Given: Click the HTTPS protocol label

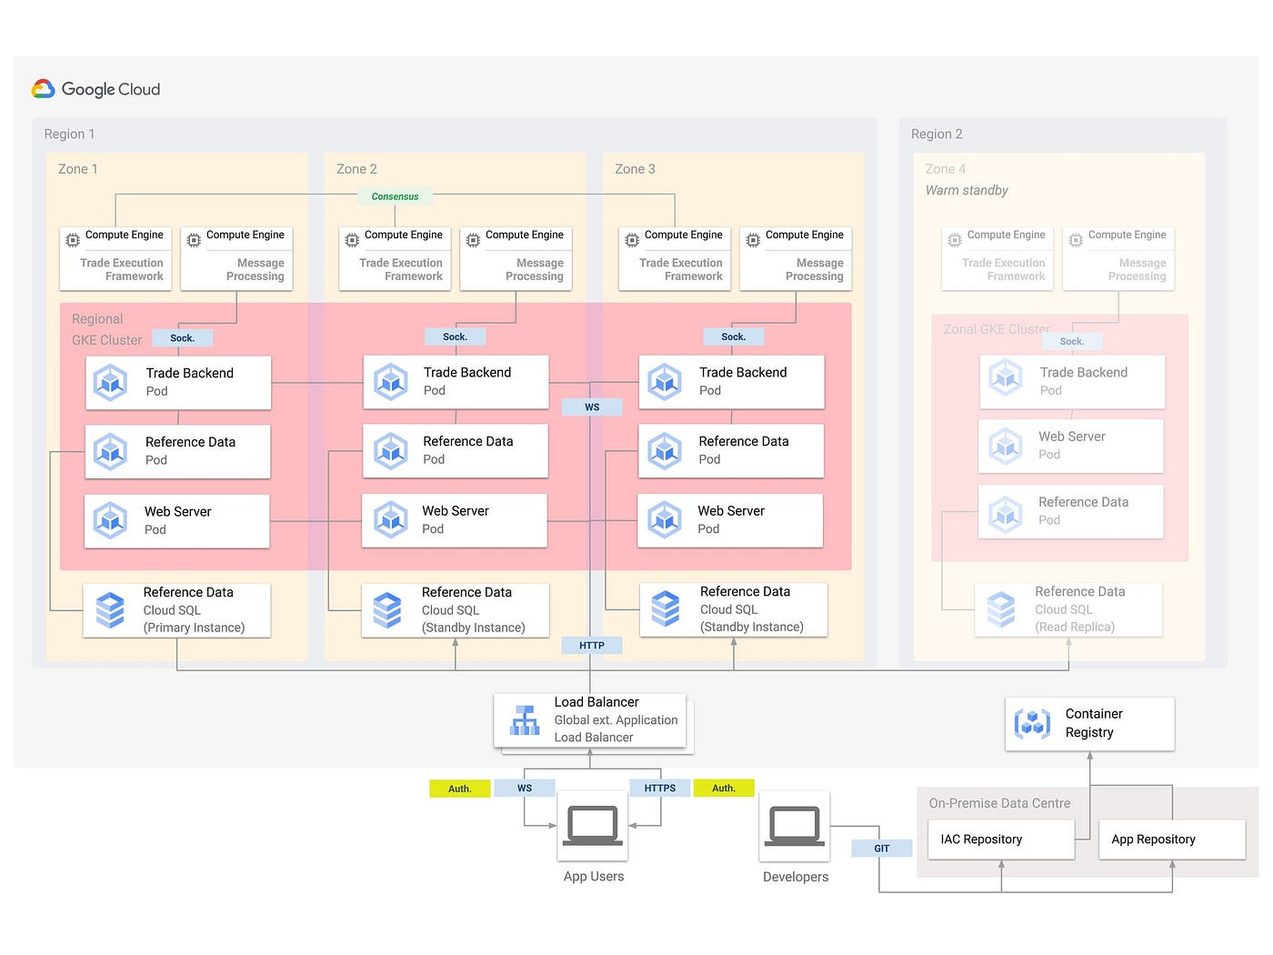Looking at the screenshot, I should click(660, 789).
